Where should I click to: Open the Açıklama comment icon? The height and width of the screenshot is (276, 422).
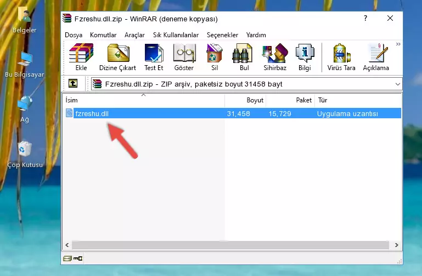coord(379,53)
